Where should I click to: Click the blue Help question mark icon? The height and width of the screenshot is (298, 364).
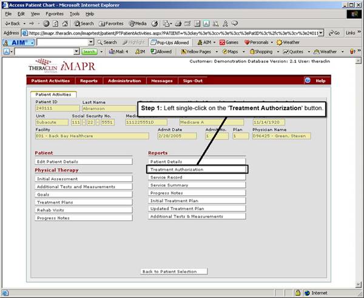(308, 80)
